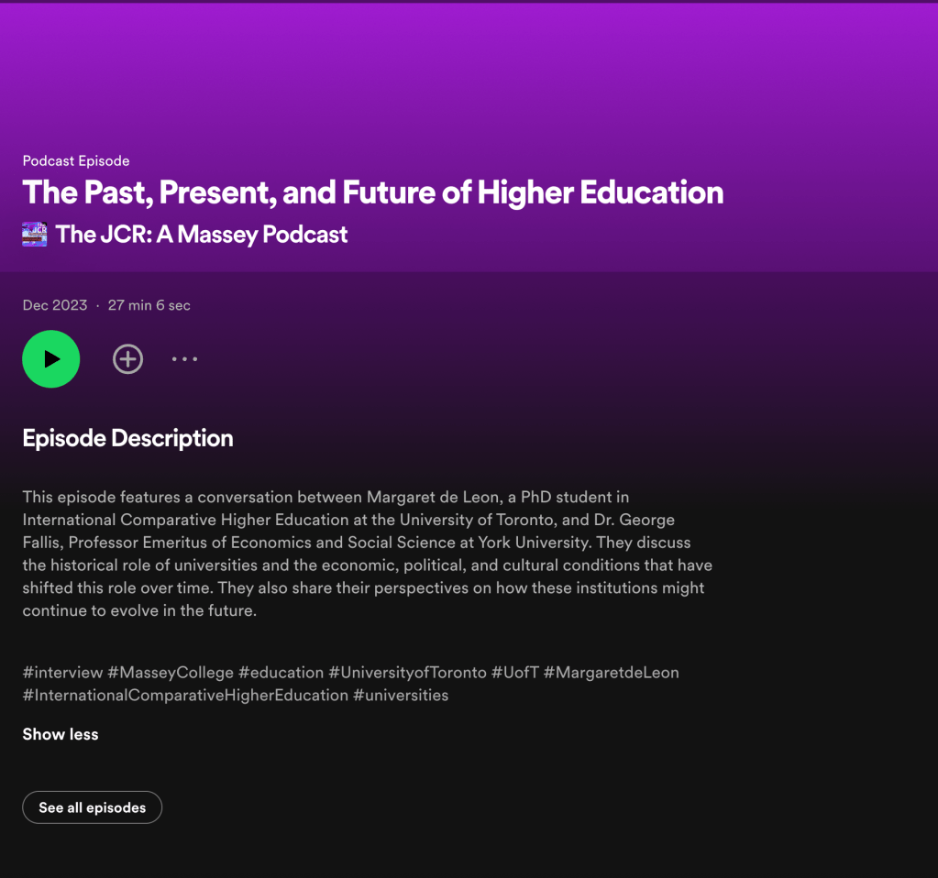
Task: Select the #MargaretdeLeon hashtag
Action: click(612, 673)
